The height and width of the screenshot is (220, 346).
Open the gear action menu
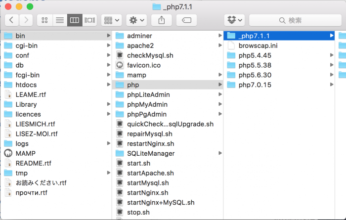point(136,20)
